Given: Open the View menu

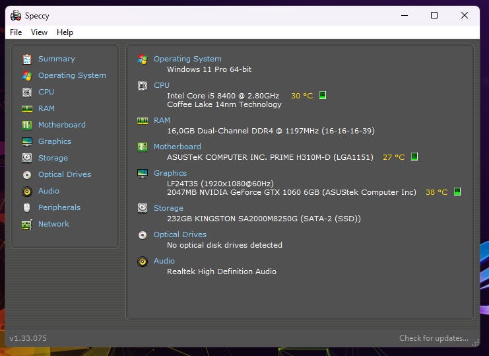Looking at the screenshot, I should [x=39, y=32].
